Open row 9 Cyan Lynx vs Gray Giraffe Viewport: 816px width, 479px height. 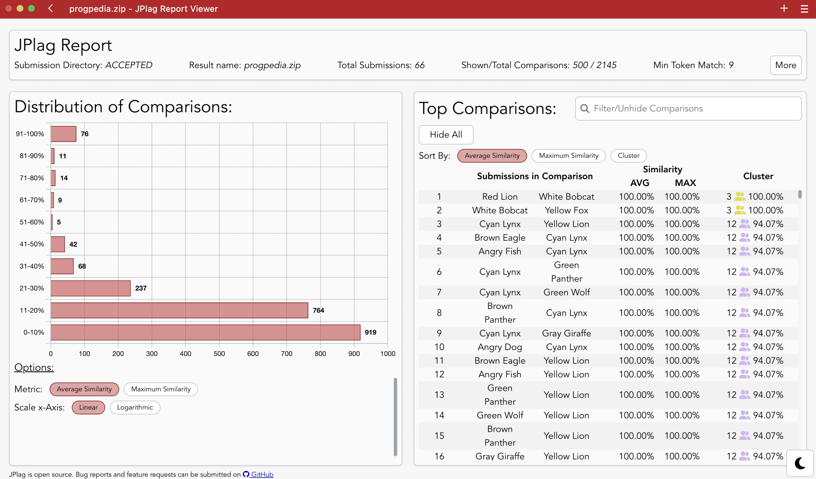point(608,333)
